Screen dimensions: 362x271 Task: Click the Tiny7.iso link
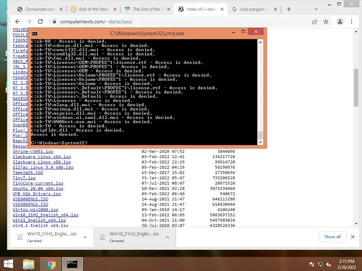coord(24,178)
